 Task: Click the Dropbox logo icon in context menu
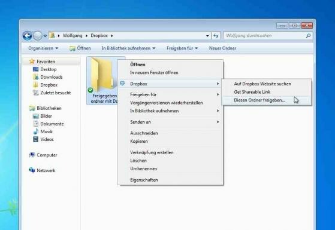(x=122, y=84)
